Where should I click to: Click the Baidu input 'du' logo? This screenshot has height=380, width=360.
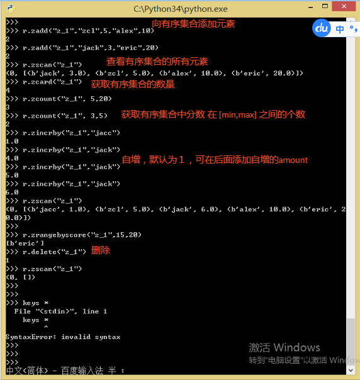pyautogui.click(x=322, y=28)
